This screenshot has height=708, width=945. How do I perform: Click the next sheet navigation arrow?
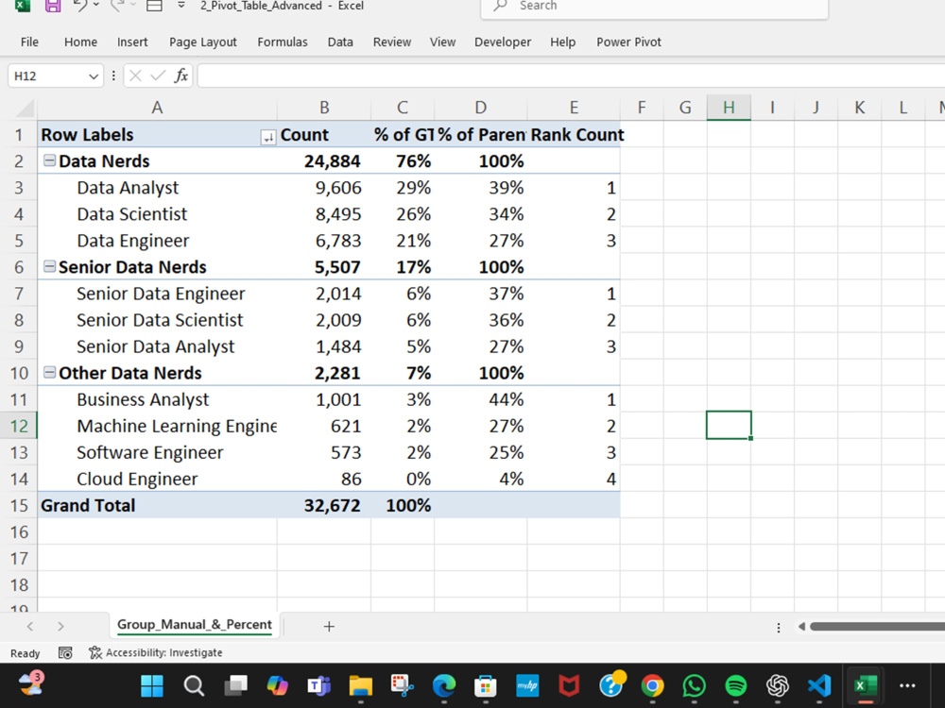tap(60, 627)
